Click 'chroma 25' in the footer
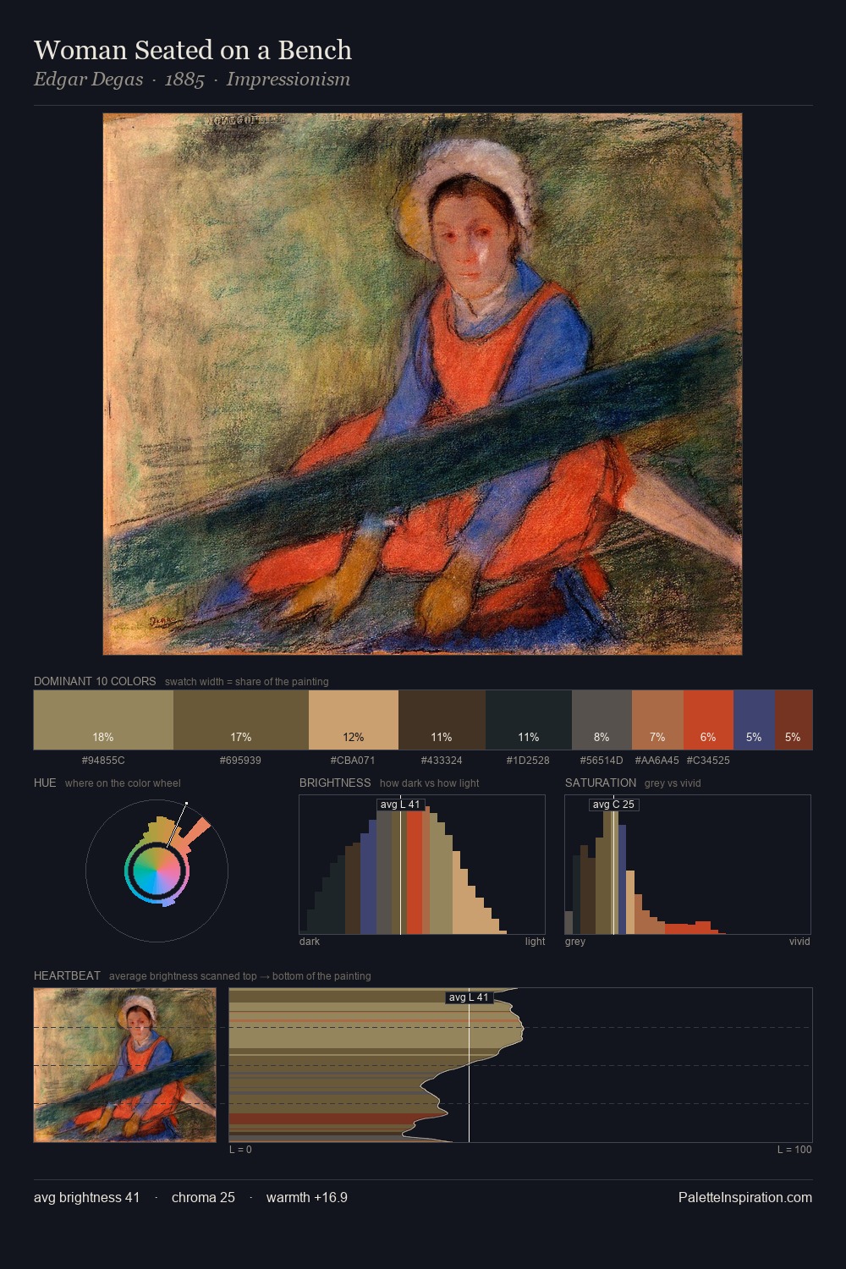Image resolution: width=846 pixels, height=1269 pixels. tap(203, 1197)
